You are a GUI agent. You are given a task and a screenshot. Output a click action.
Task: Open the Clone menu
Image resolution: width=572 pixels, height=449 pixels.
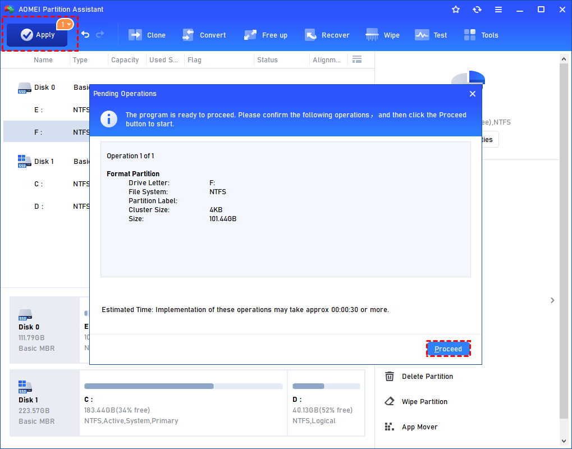pyautogui.click(x=147, y=35)
